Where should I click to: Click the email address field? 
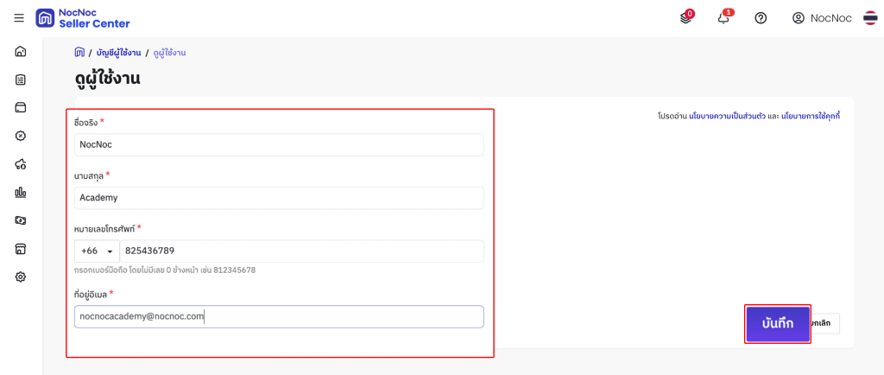click(x=279, y=316)
